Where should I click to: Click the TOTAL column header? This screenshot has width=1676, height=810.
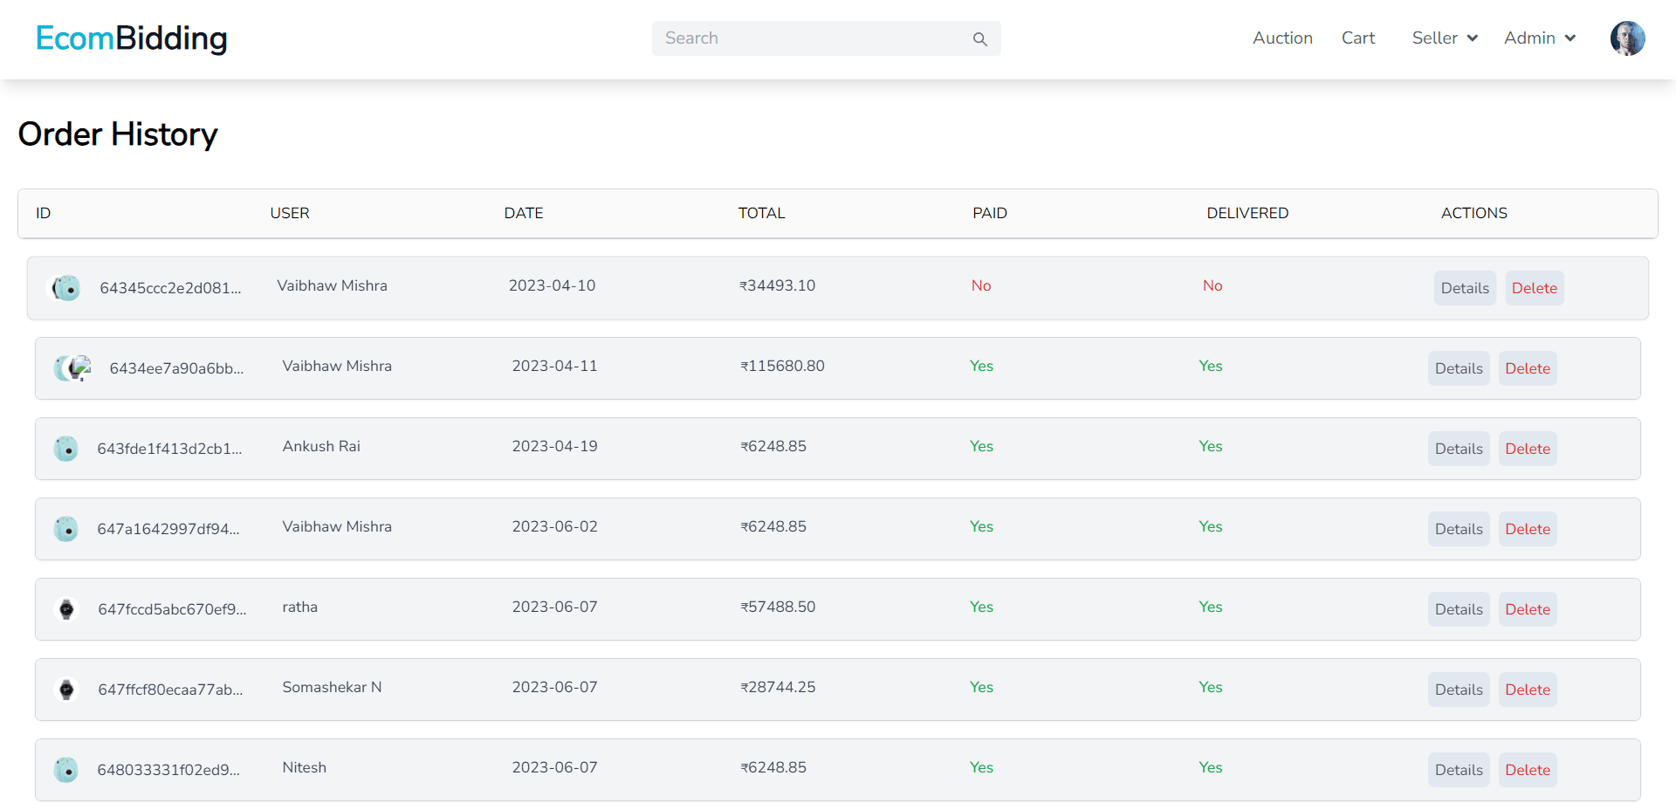(761, 213)
